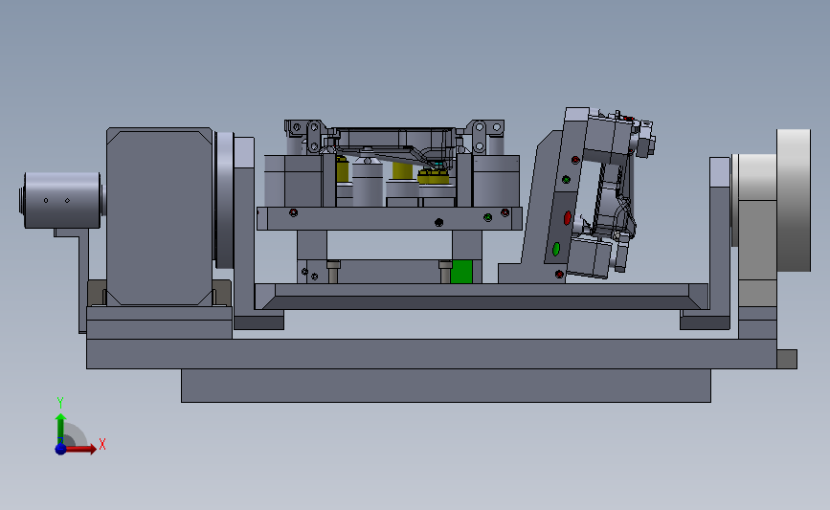Viewport: 830px width, 510px height.
Task: Select the red oval slot on the tilted plate
Action: [x=567, y=217]
